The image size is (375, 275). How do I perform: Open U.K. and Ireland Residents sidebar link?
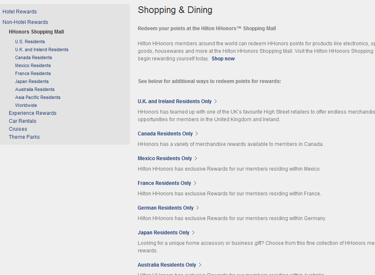click(42, 49)
